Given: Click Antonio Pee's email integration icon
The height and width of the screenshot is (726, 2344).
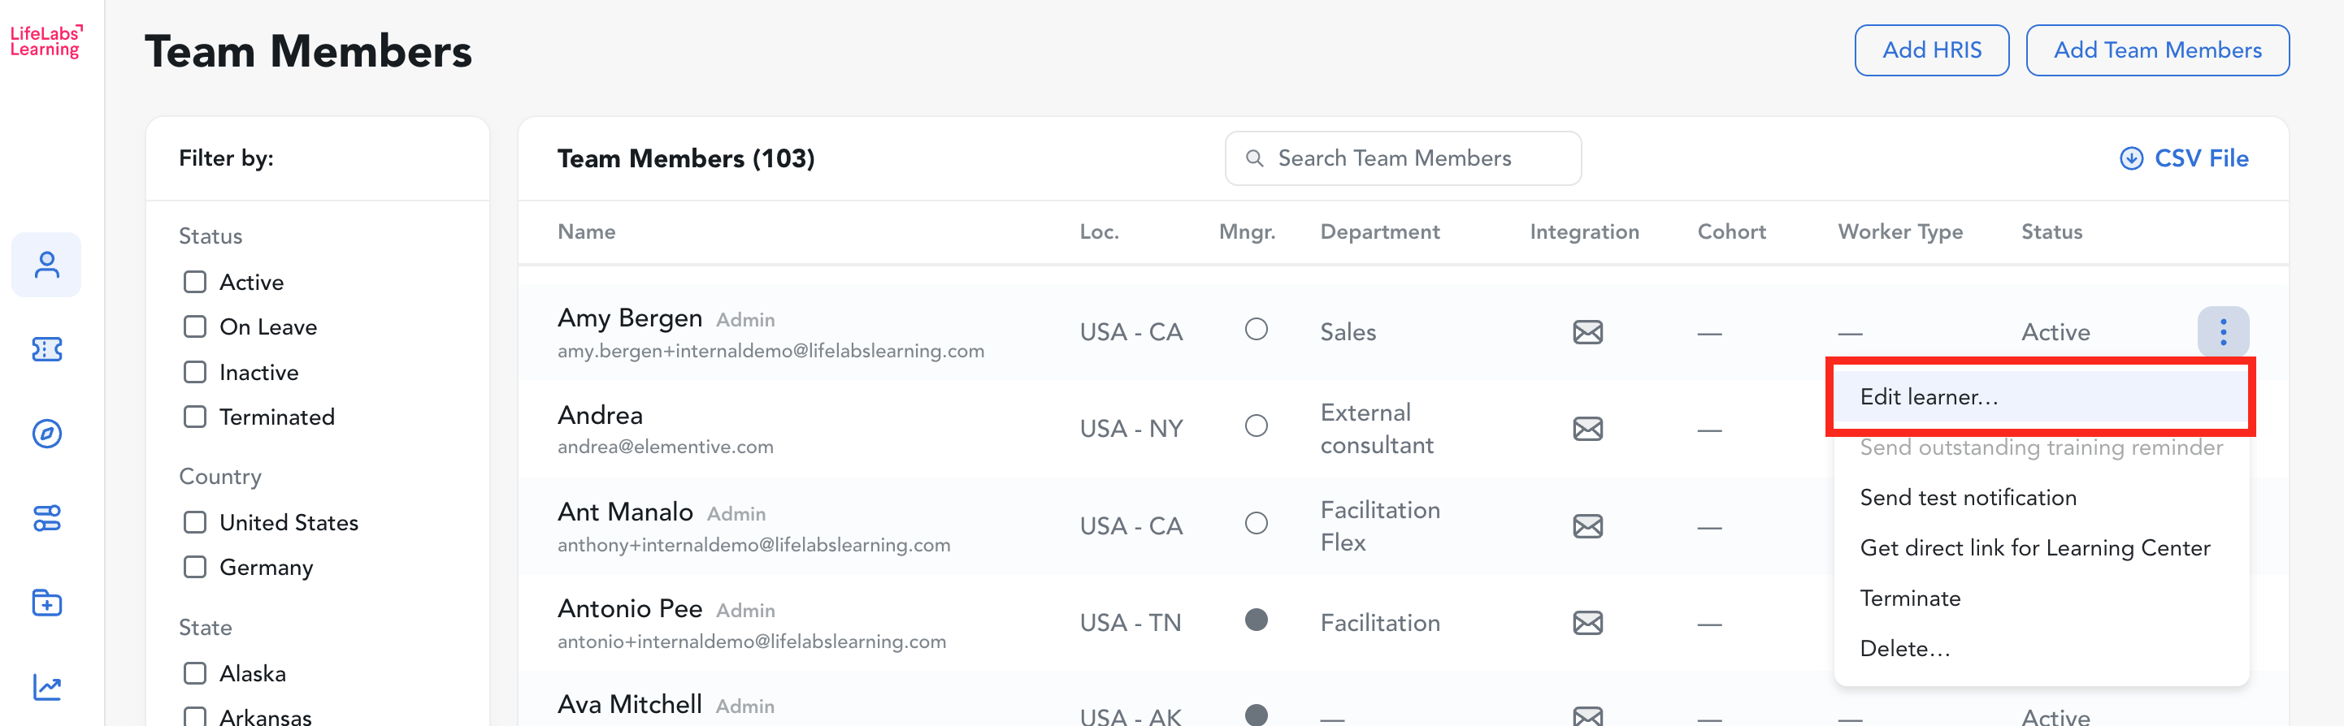Looking at the screenshot, I should 1587,624.
